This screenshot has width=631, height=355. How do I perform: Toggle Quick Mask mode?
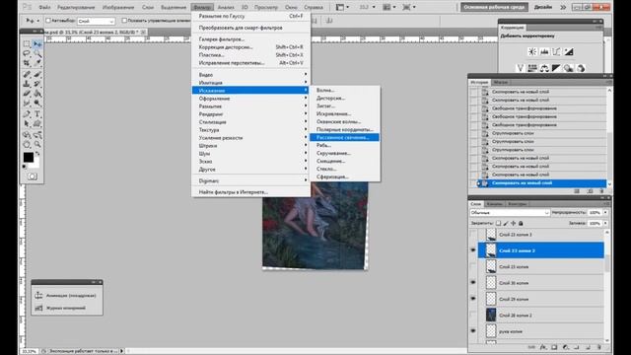coord(33,177)
